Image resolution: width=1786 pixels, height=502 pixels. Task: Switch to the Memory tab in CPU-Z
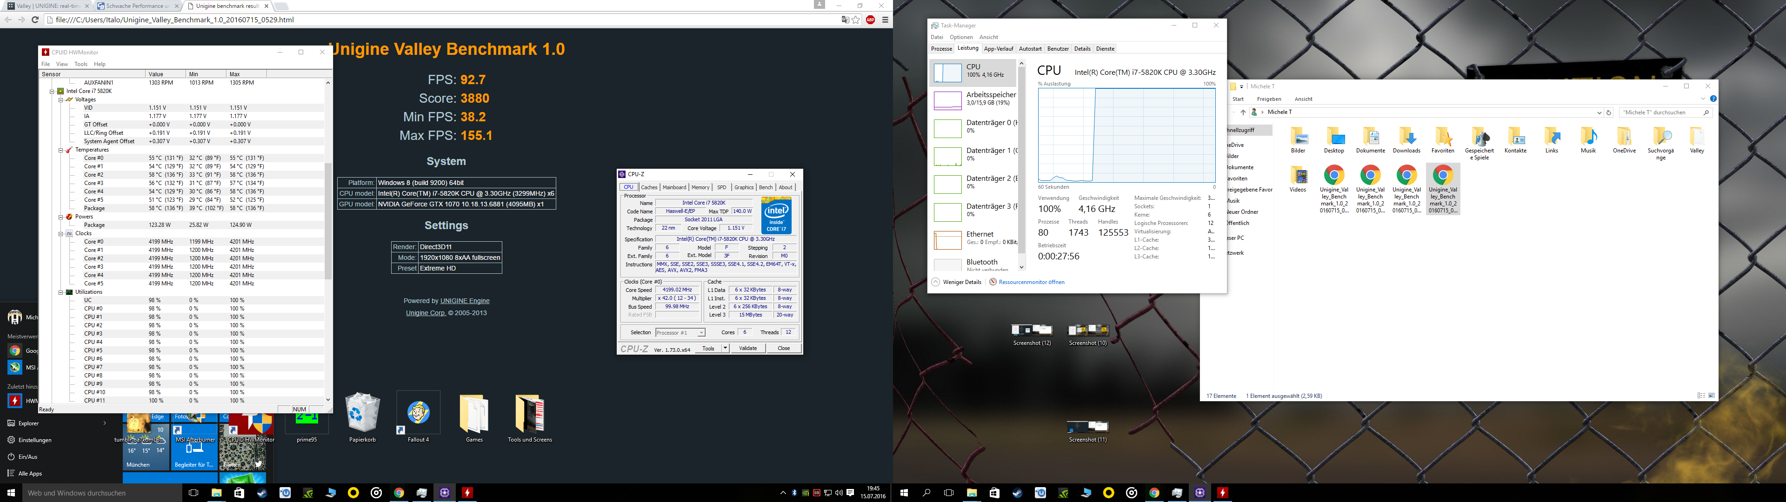(700, 187)
